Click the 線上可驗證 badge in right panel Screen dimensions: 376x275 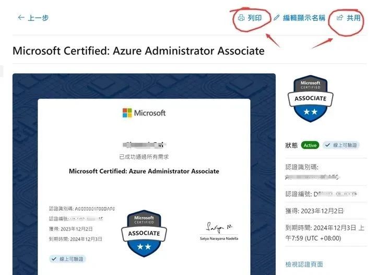coord(341,145)
